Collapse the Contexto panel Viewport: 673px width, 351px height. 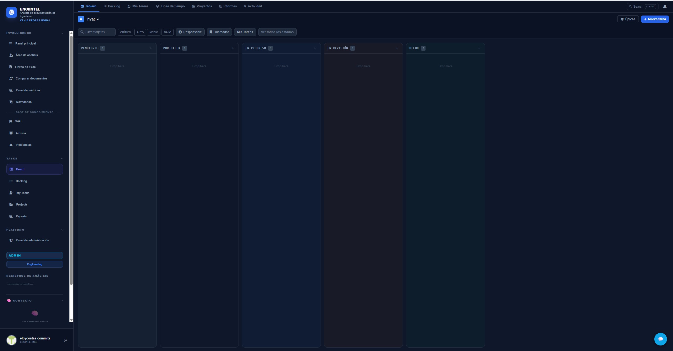(62, 300)
